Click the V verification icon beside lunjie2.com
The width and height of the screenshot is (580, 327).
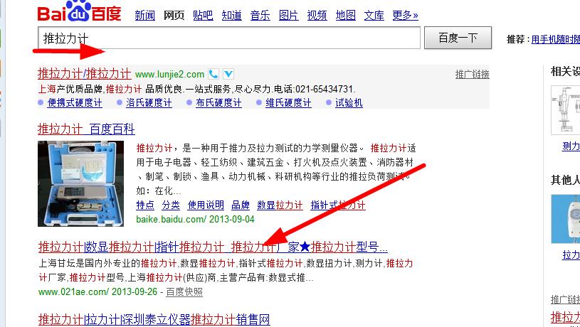point(228,74)
